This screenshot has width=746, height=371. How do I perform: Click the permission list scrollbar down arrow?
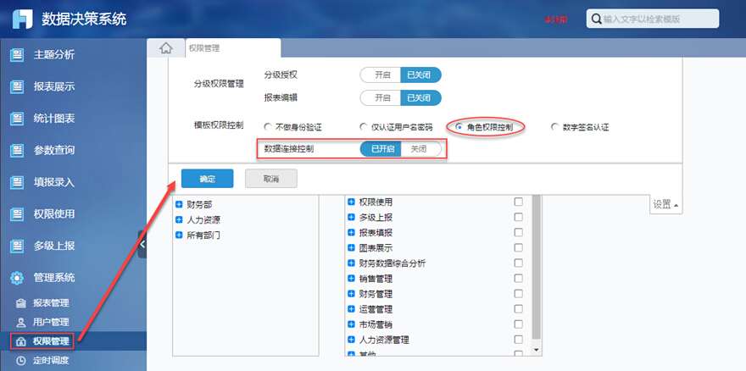536,350
